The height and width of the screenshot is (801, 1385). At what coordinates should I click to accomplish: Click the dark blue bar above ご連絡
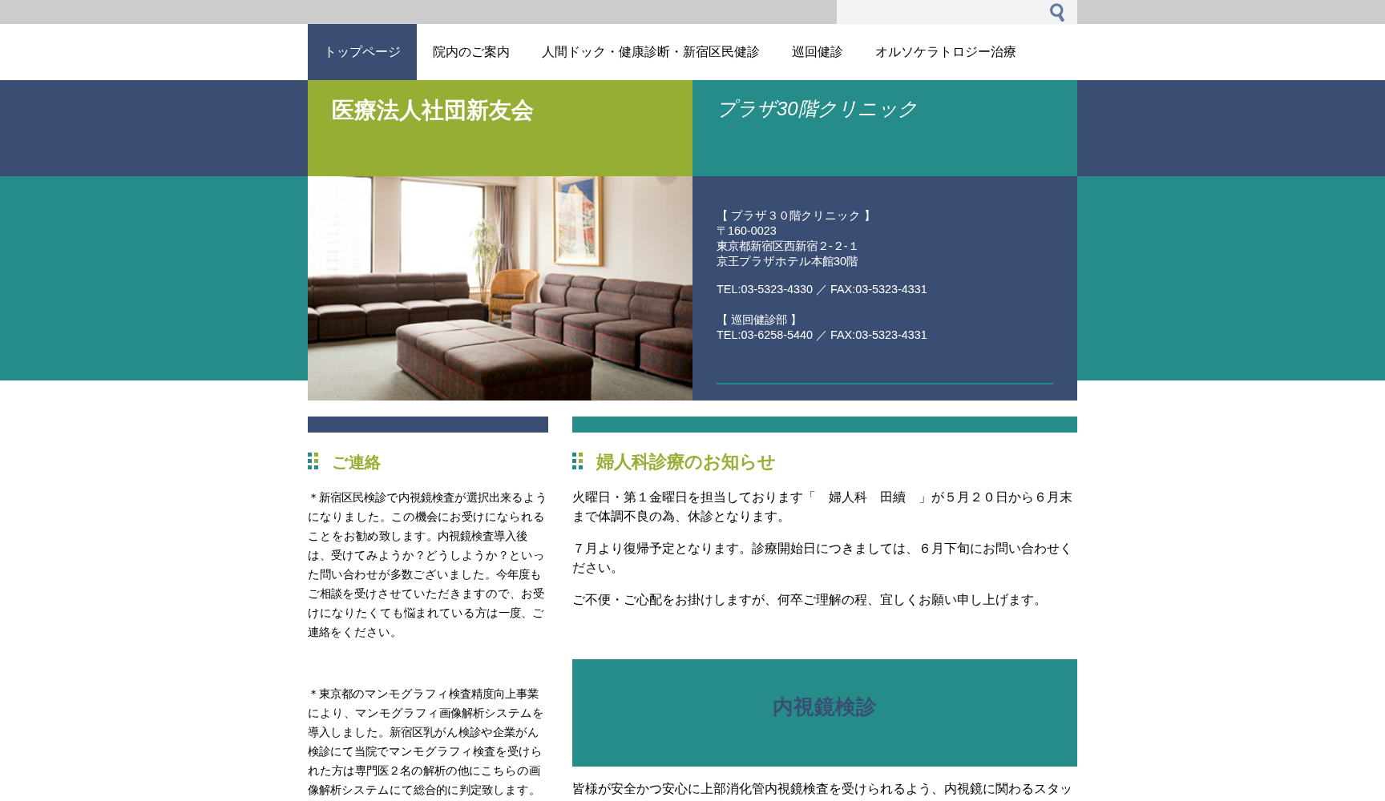pos(427,425)
